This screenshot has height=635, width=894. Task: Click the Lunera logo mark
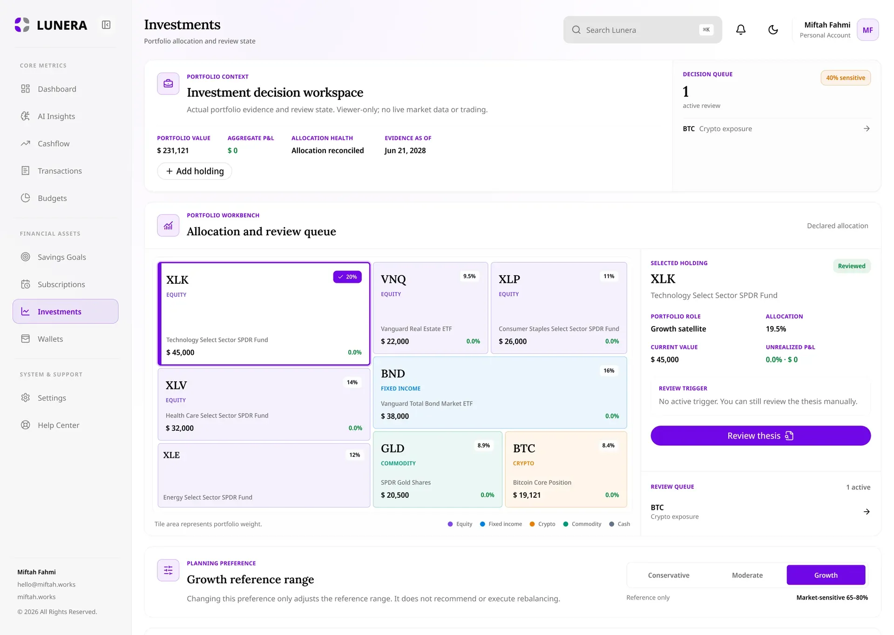(x=22, y=25)
